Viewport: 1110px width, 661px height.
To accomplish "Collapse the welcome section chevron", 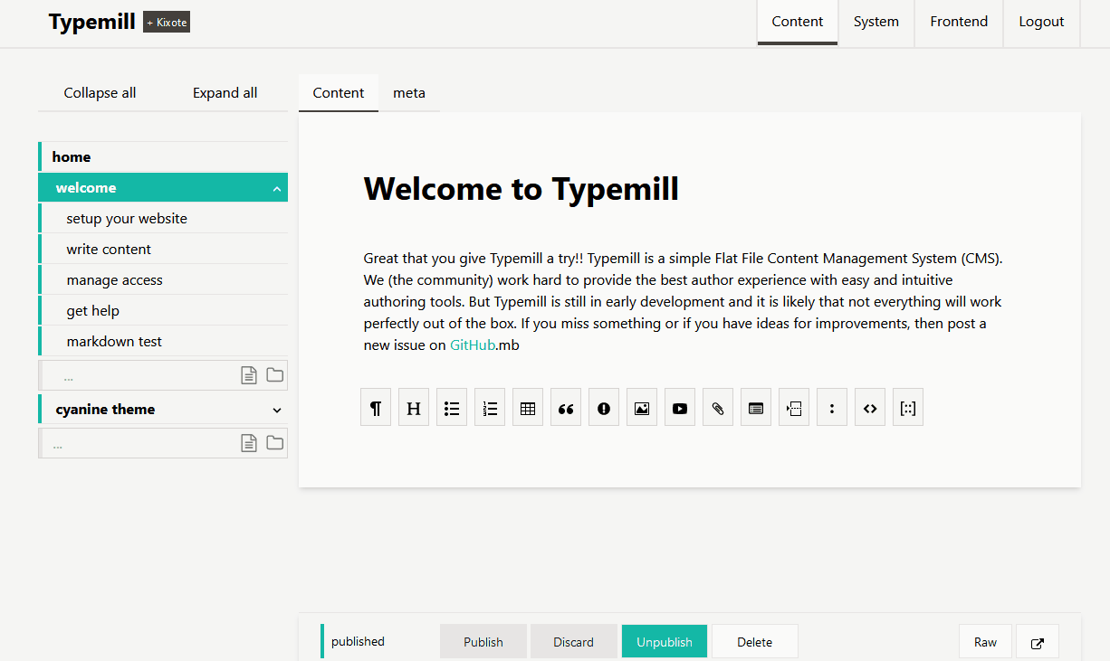I will tap(277, 187).
